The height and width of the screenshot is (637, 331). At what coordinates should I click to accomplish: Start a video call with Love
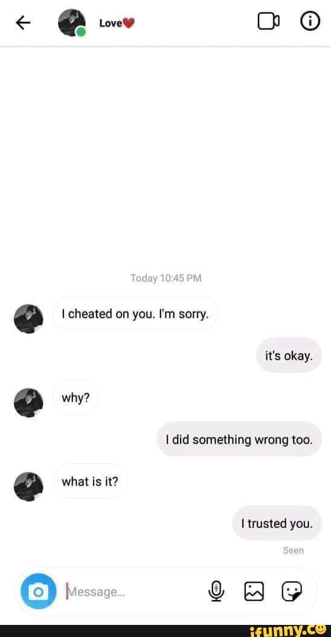coord(268,22)
